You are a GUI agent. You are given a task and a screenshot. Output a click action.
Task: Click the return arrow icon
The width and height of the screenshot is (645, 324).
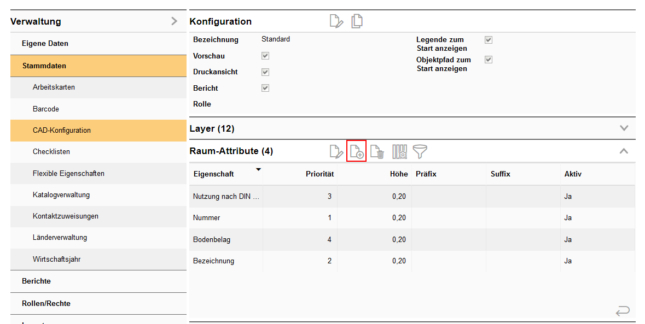click(622, 311)
